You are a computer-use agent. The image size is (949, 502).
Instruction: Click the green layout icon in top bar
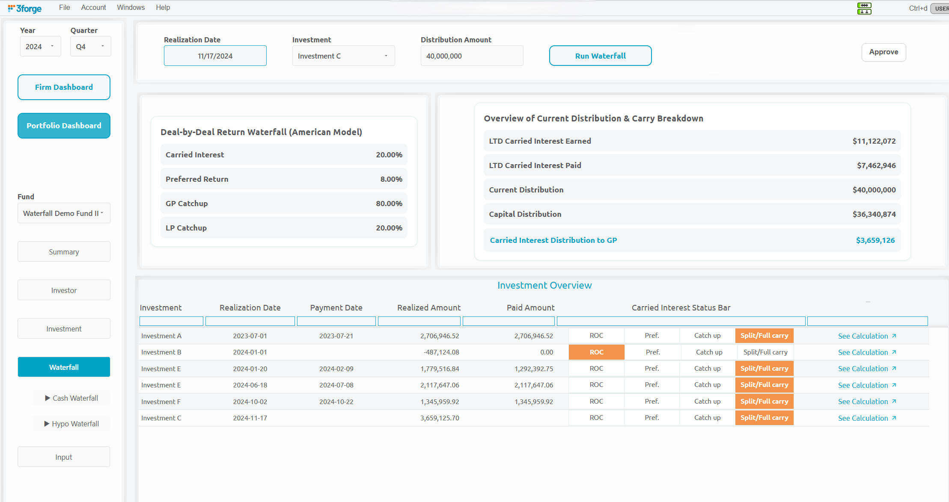point(864,8)
